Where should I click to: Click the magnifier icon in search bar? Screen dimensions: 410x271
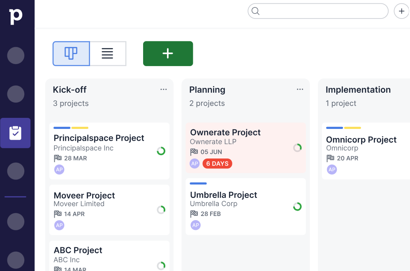(255, 11)
